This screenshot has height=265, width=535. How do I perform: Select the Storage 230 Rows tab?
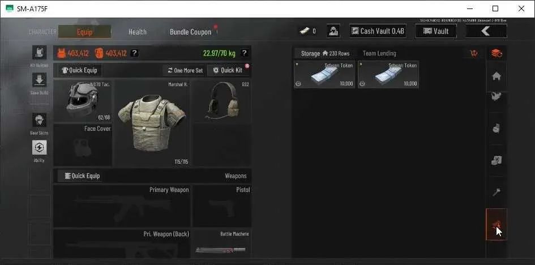click(325, 54)
